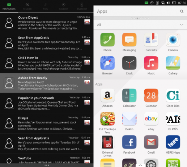This screenshot has height=167, width=187.
Task: Open the Contacts app
Action: [151, 40]
